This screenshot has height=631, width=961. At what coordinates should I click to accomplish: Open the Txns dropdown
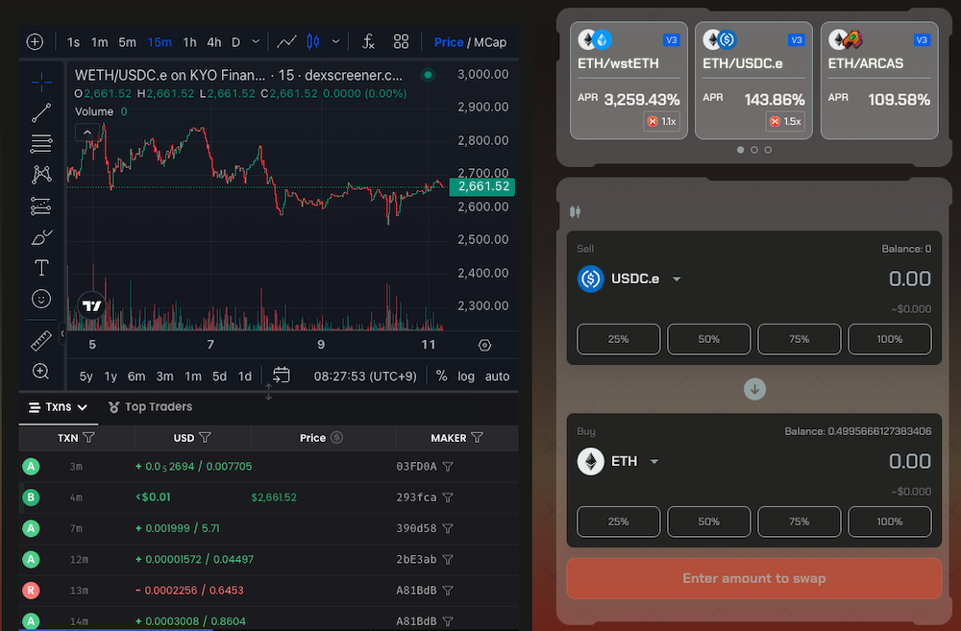pos(58,406)
